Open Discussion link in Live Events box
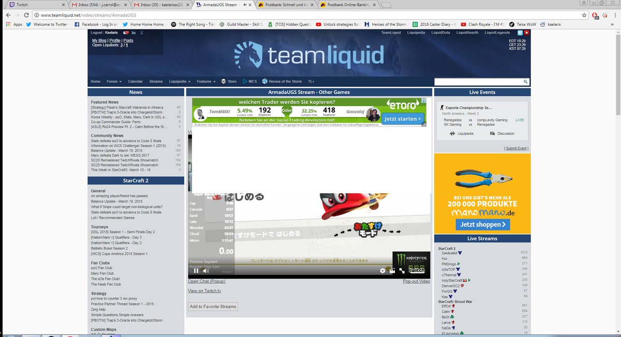The image size is (621, 337). coord(502,133)
